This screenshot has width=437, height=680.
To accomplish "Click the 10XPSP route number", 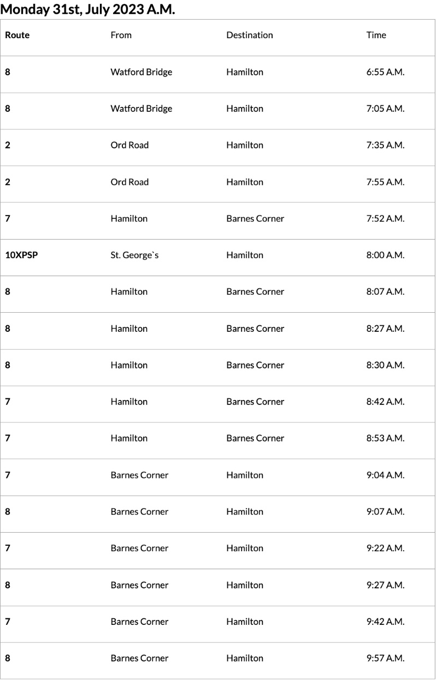I will (22, 255).
